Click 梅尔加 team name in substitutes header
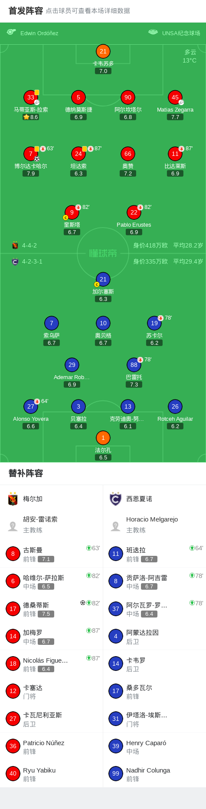This screenshot has height=809, width=206. tap(33, 499)
